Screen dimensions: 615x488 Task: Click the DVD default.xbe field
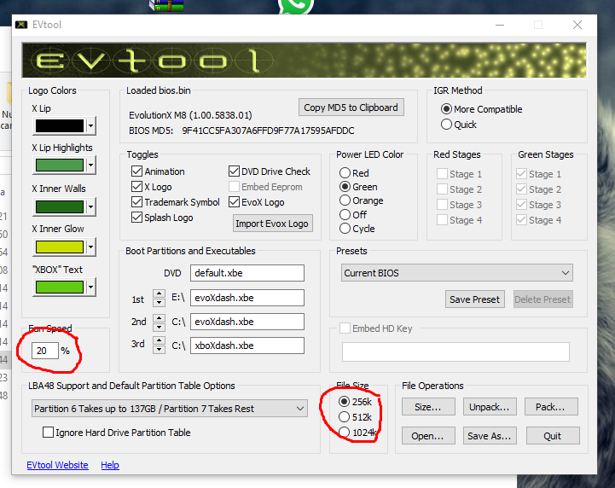click(247, 273)
